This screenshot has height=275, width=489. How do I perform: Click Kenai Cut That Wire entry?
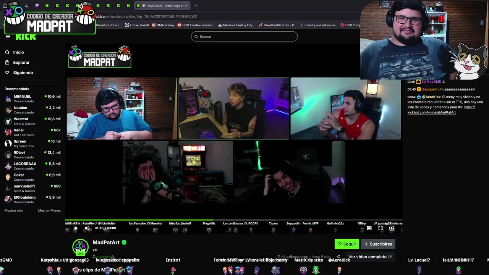click(32, 133)
